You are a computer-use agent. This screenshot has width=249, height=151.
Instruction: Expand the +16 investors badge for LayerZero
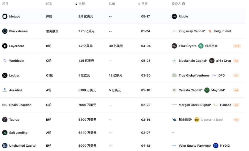pos(237,46)
